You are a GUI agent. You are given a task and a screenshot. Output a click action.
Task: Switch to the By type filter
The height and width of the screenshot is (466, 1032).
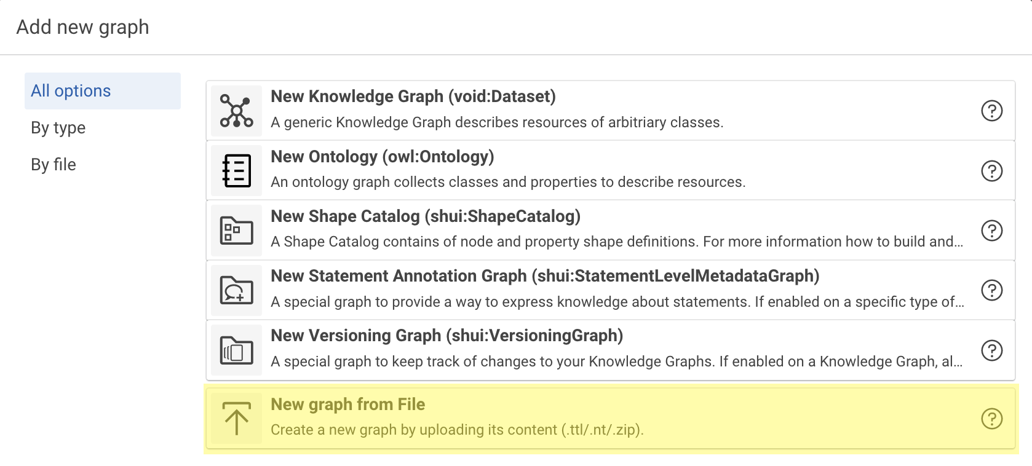pyautogui.click(x=58, y=127)
